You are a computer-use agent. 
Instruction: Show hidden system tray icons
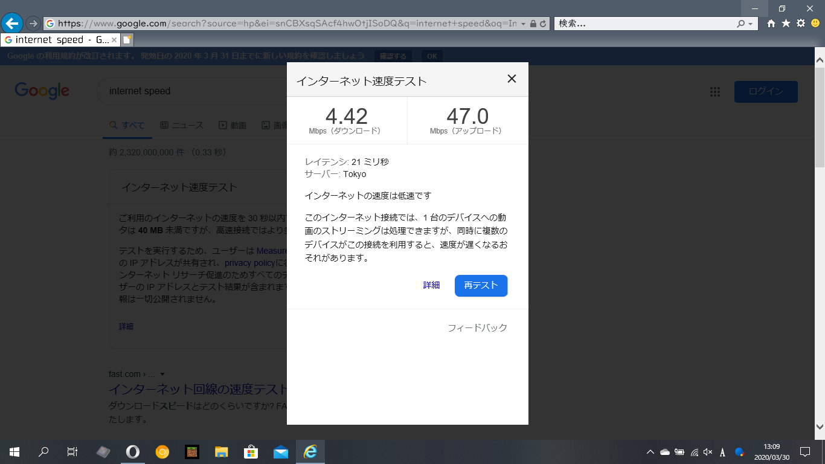click(650, 451)
